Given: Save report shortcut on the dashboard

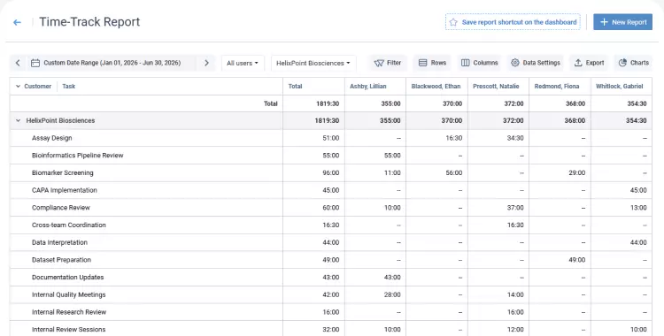Looking at the screenshot, I should 513,22.
